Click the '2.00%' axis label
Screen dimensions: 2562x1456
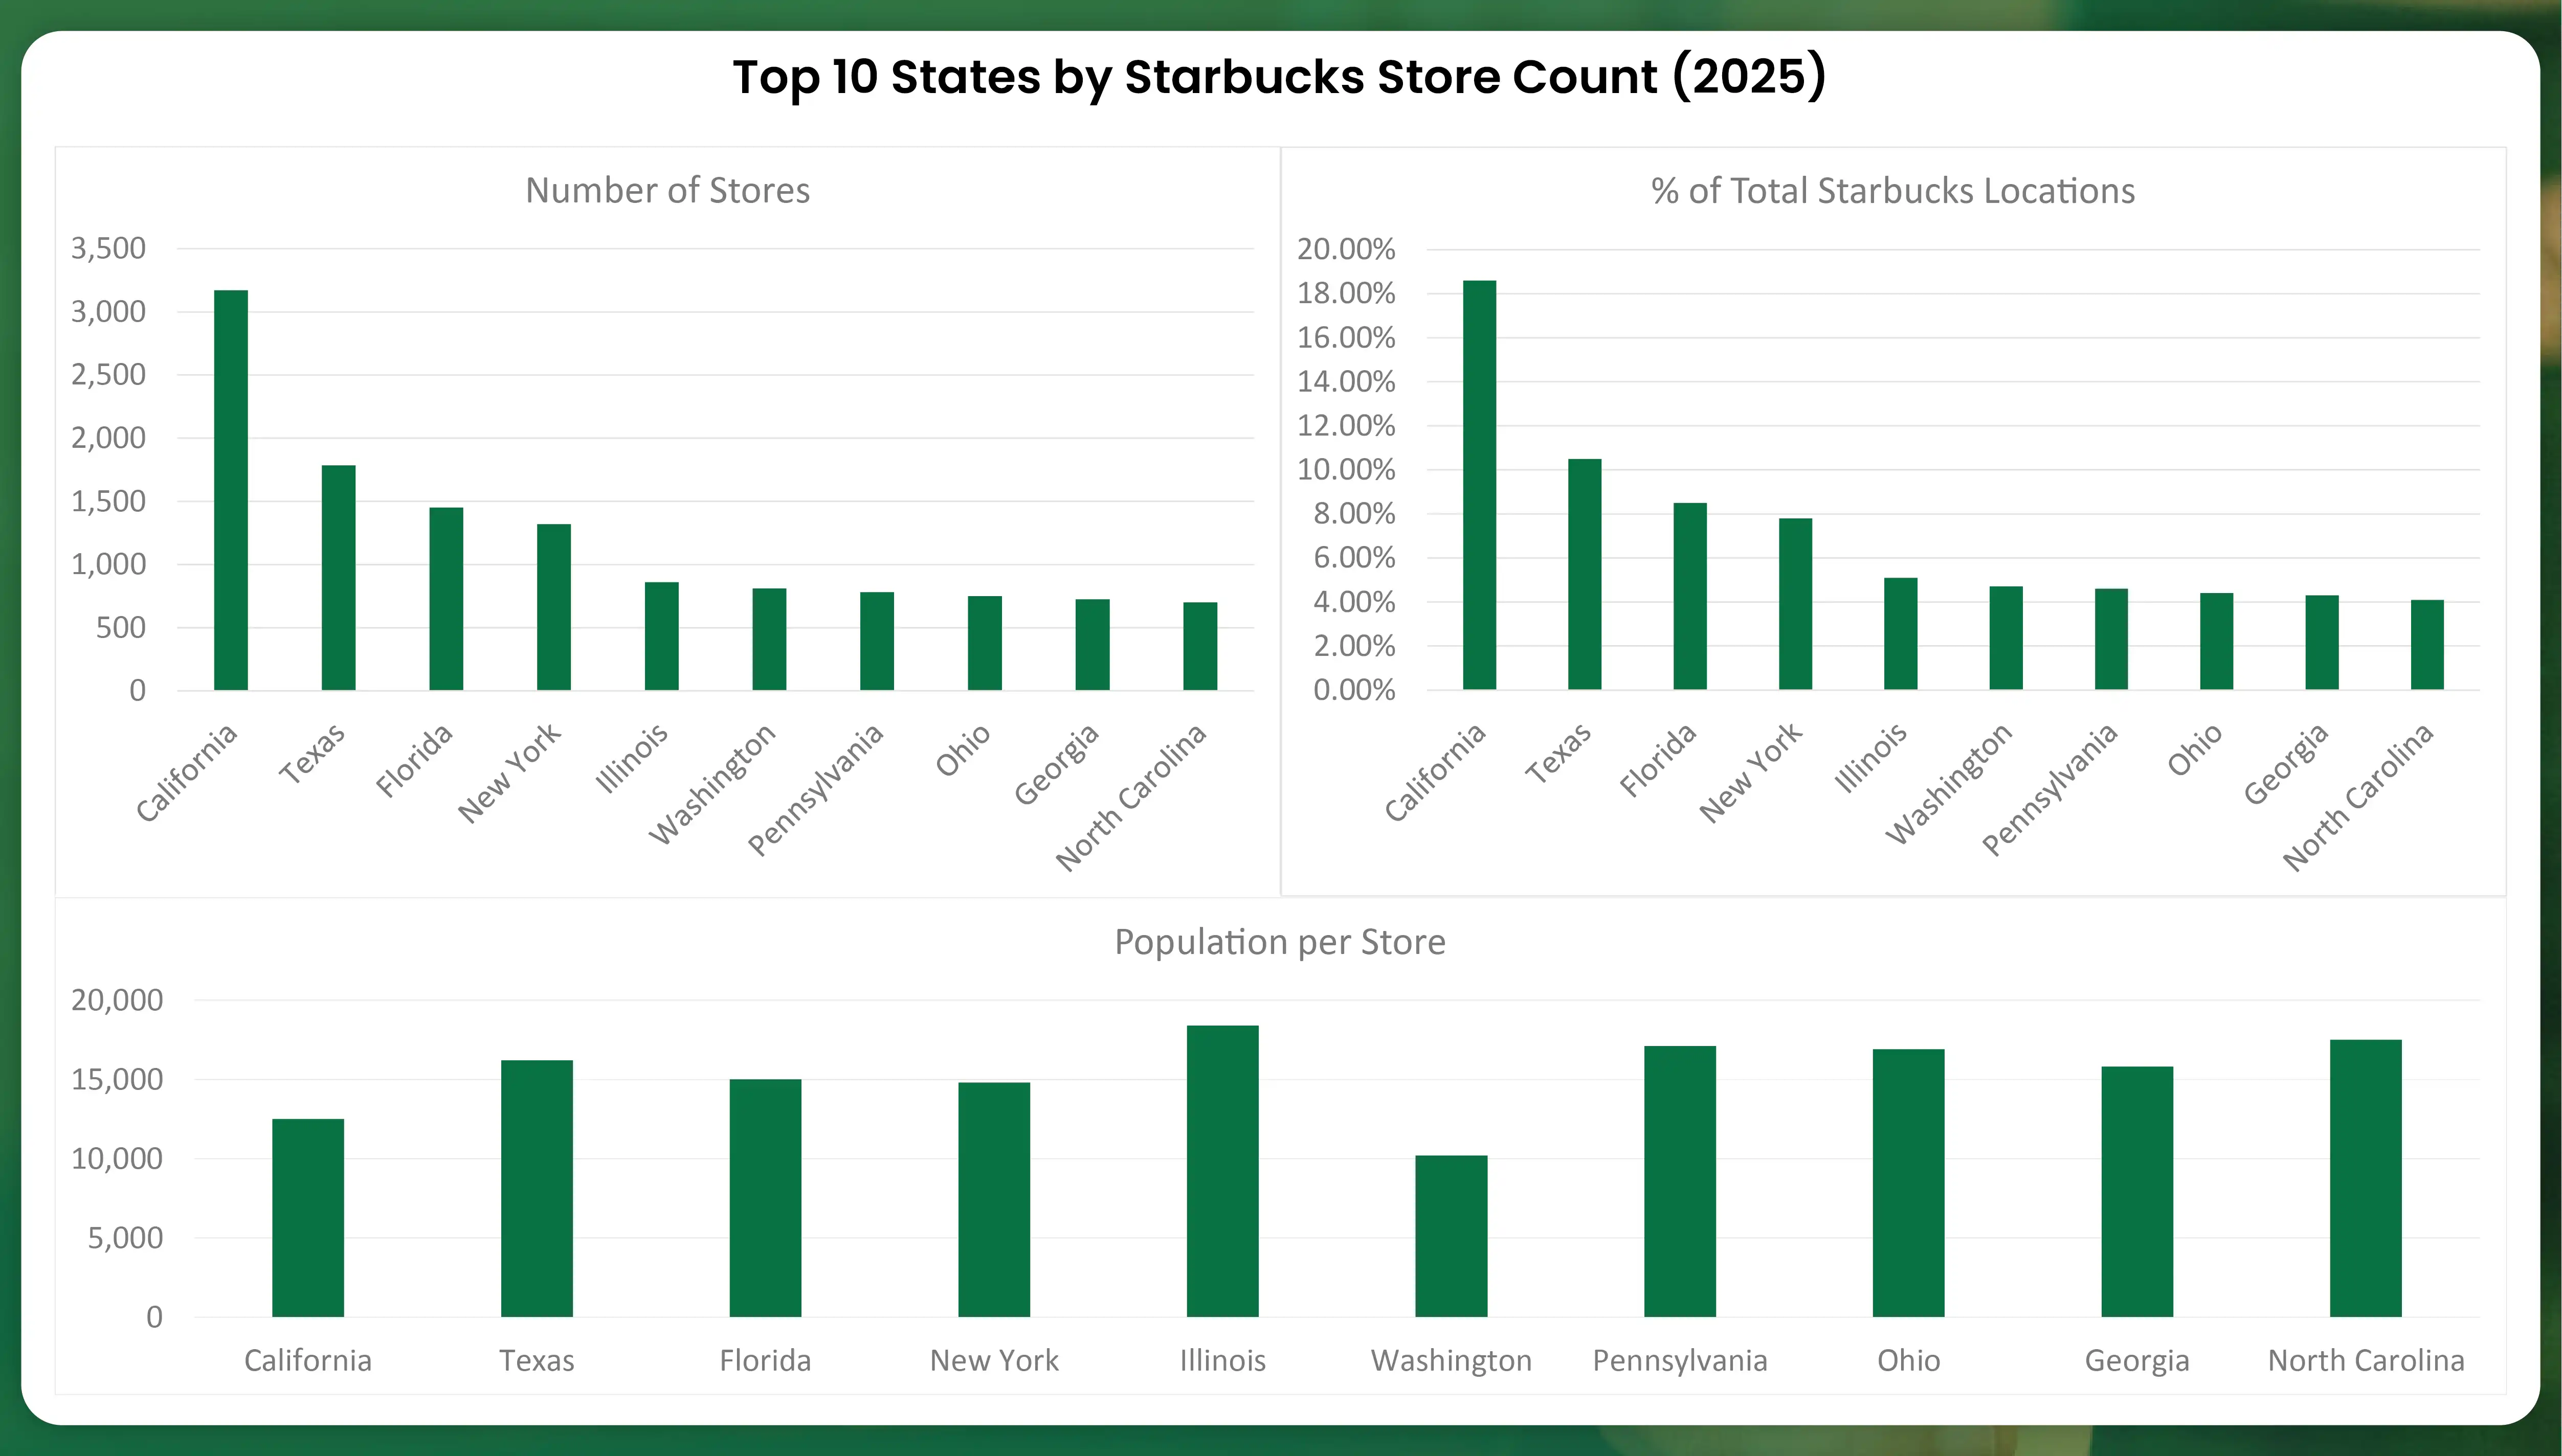[1354, 645]
